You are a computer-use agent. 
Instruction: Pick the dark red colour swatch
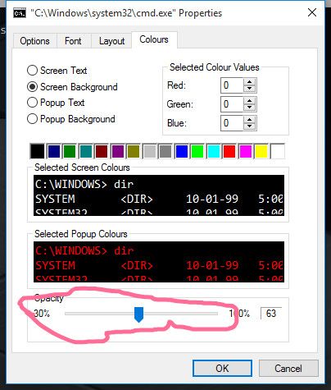pyautogui.click(x=102, y=151)
